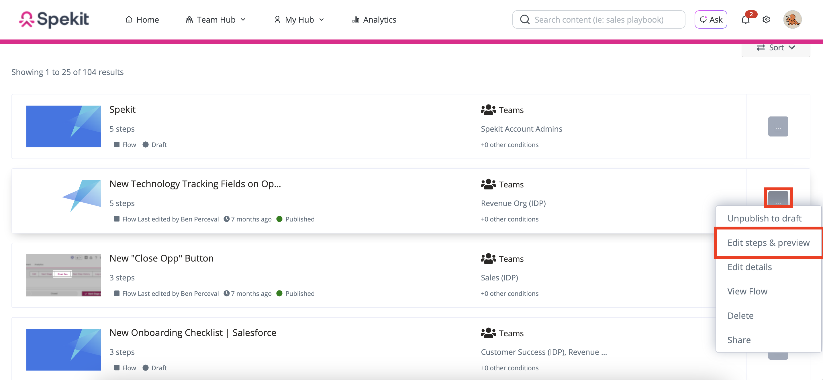Open the notifications bell
Image resolution: width=823 pixels, height=380 pixels.
tap(745, 20)
